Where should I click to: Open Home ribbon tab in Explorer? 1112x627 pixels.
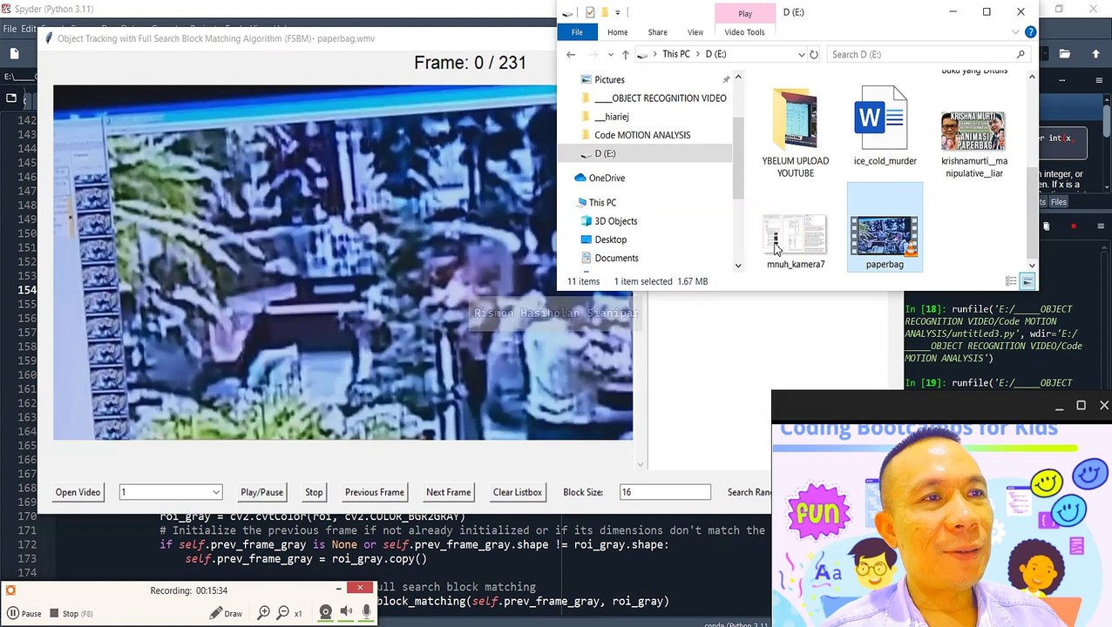[617, 32]
